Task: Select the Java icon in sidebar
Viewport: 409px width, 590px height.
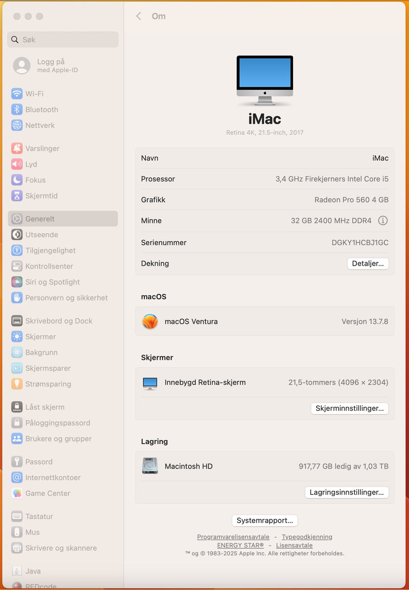Action: coord(17,571)
